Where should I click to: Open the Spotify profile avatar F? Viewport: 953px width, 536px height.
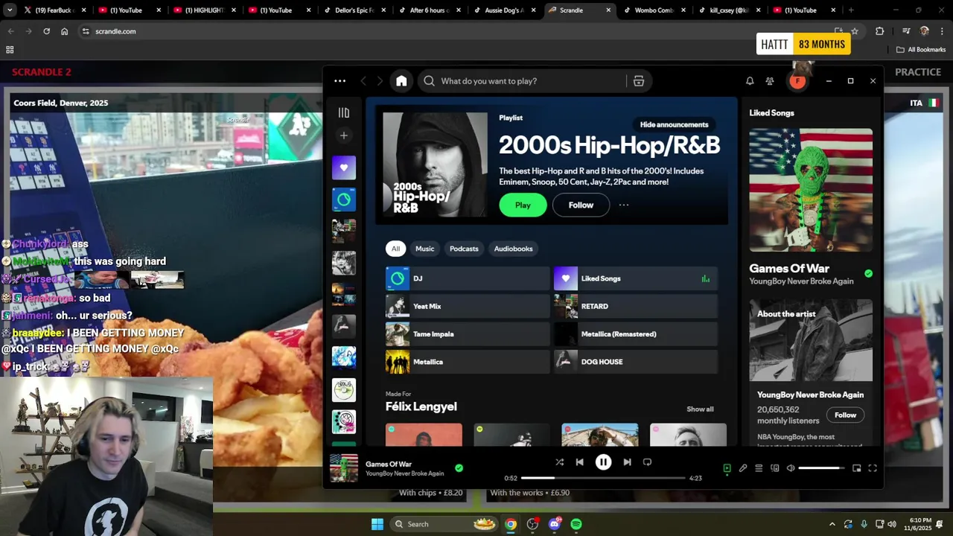point(797,81)
